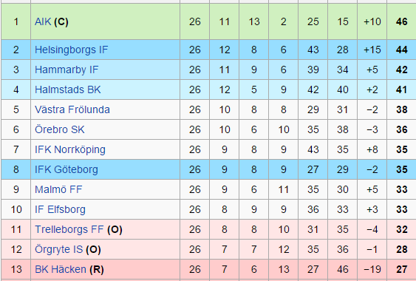
Task: Select position number 8 cell
Action: (x=16, y=169)
